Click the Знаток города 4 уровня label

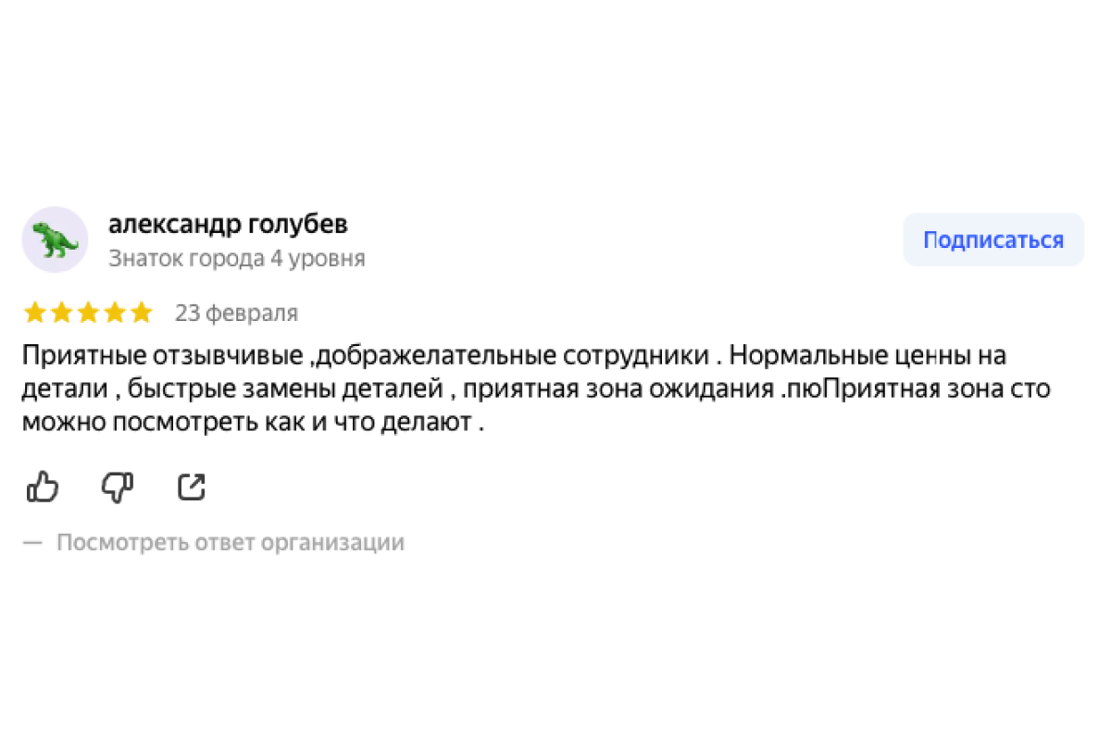pos(236,259)
